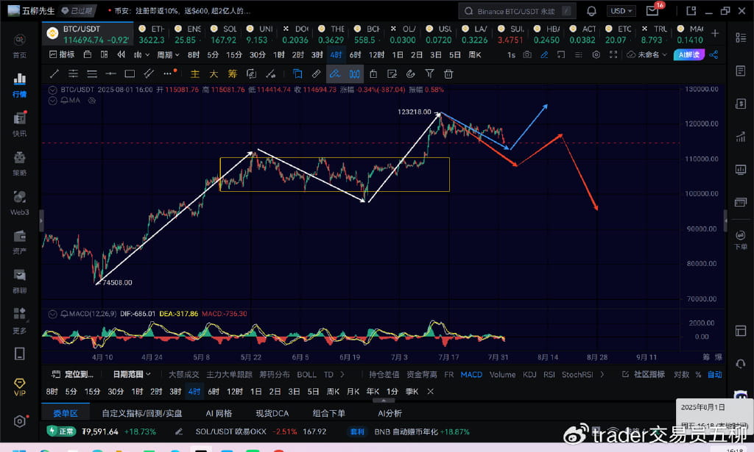754x452 pixels.
Task: Select the 1日 timeframe in top toolbar
Action: click(x=398, y=54)
